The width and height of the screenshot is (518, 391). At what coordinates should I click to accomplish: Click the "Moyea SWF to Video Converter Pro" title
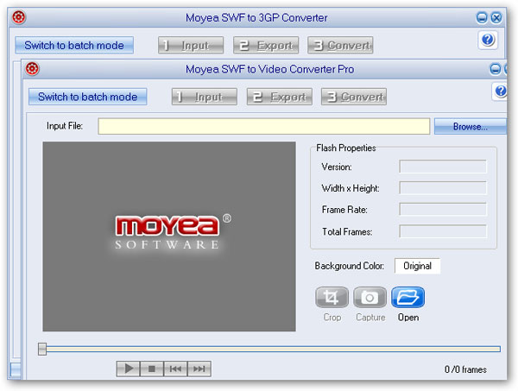pyautogui.click(x=269, y=69)
